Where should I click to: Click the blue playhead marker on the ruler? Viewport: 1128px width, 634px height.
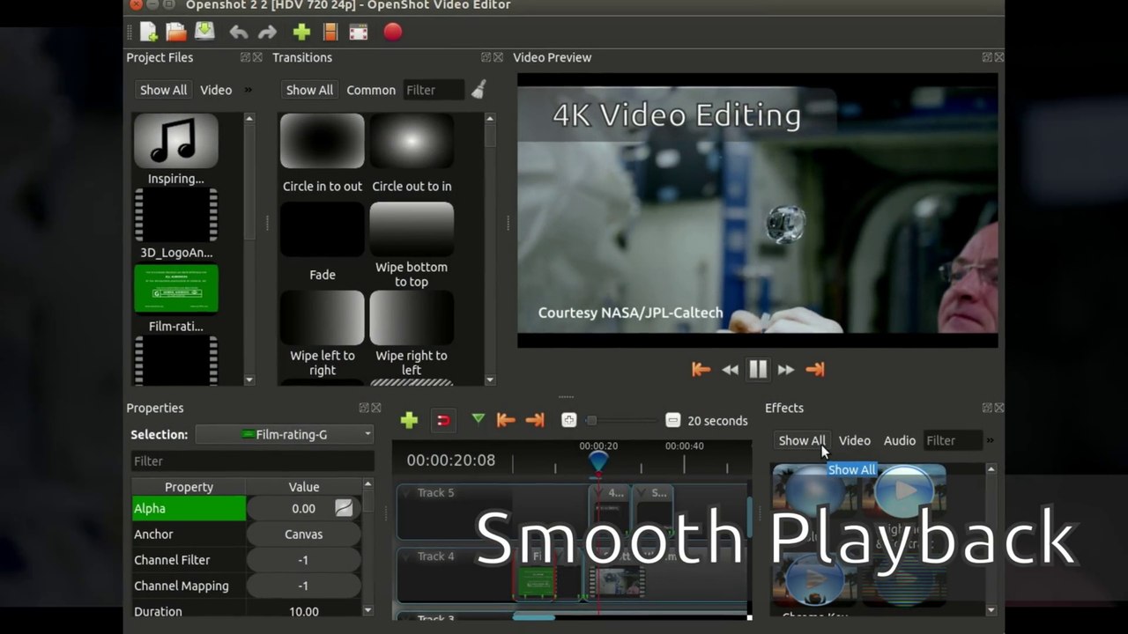(598, 461)
